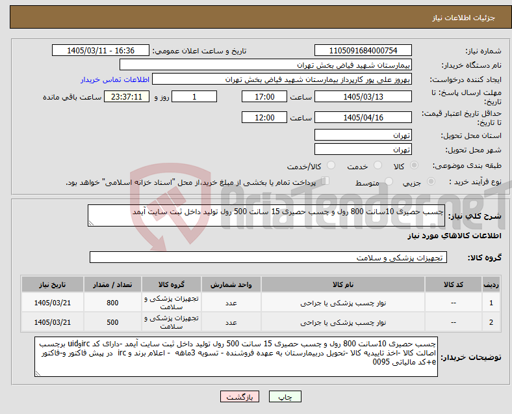Click the جزئیات اطلاعات نیاز page header
This screenshot has width=512, height=414.
pos(464,18)
